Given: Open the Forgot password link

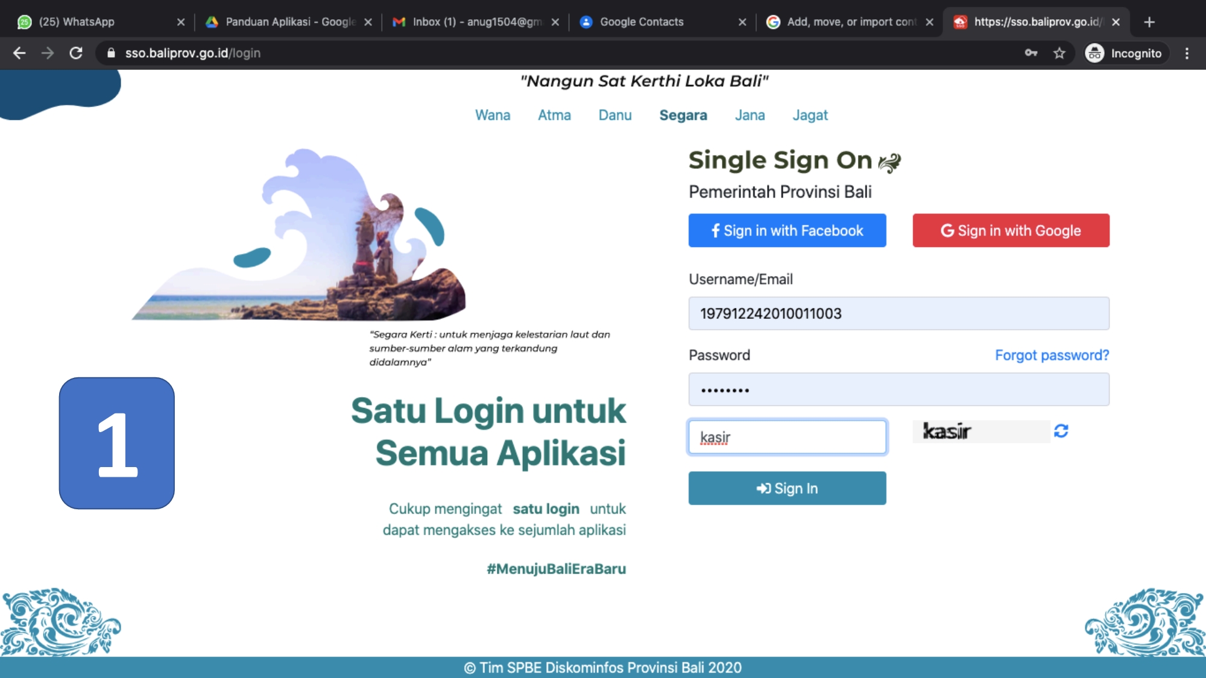Looking at the screenshot, I should point(1052,355).
